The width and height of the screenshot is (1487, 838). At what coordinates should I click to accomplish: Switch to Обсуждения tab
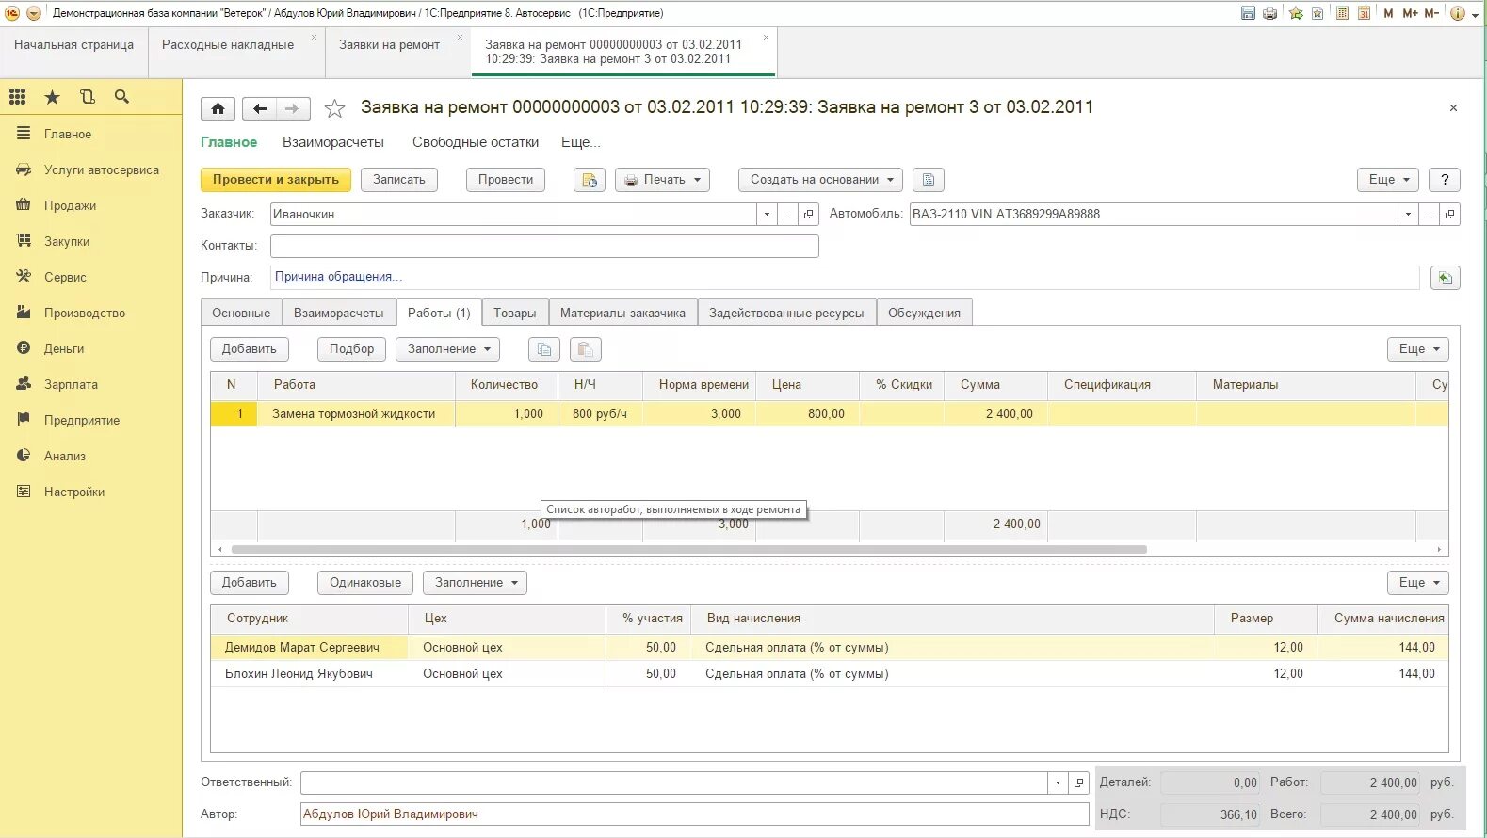[x=924, y=314]
